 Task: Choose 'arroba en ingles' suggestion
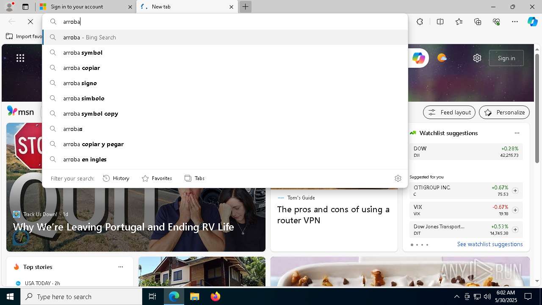225,159
